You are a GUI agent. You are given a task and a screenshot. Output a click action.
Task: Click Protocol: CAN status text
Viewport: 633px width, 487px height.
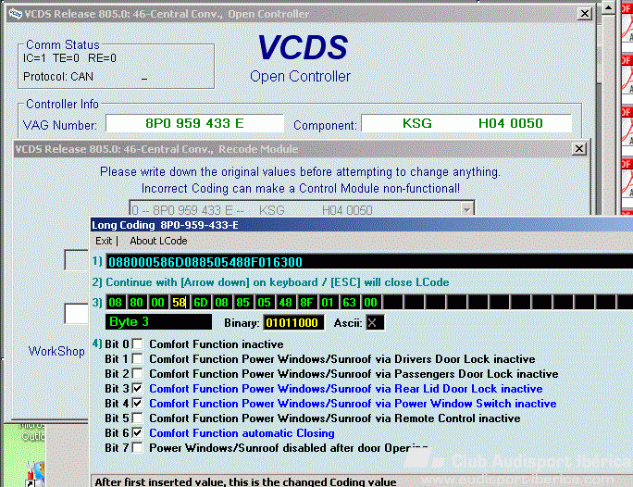pyautogui.click(x=58, y=76)
